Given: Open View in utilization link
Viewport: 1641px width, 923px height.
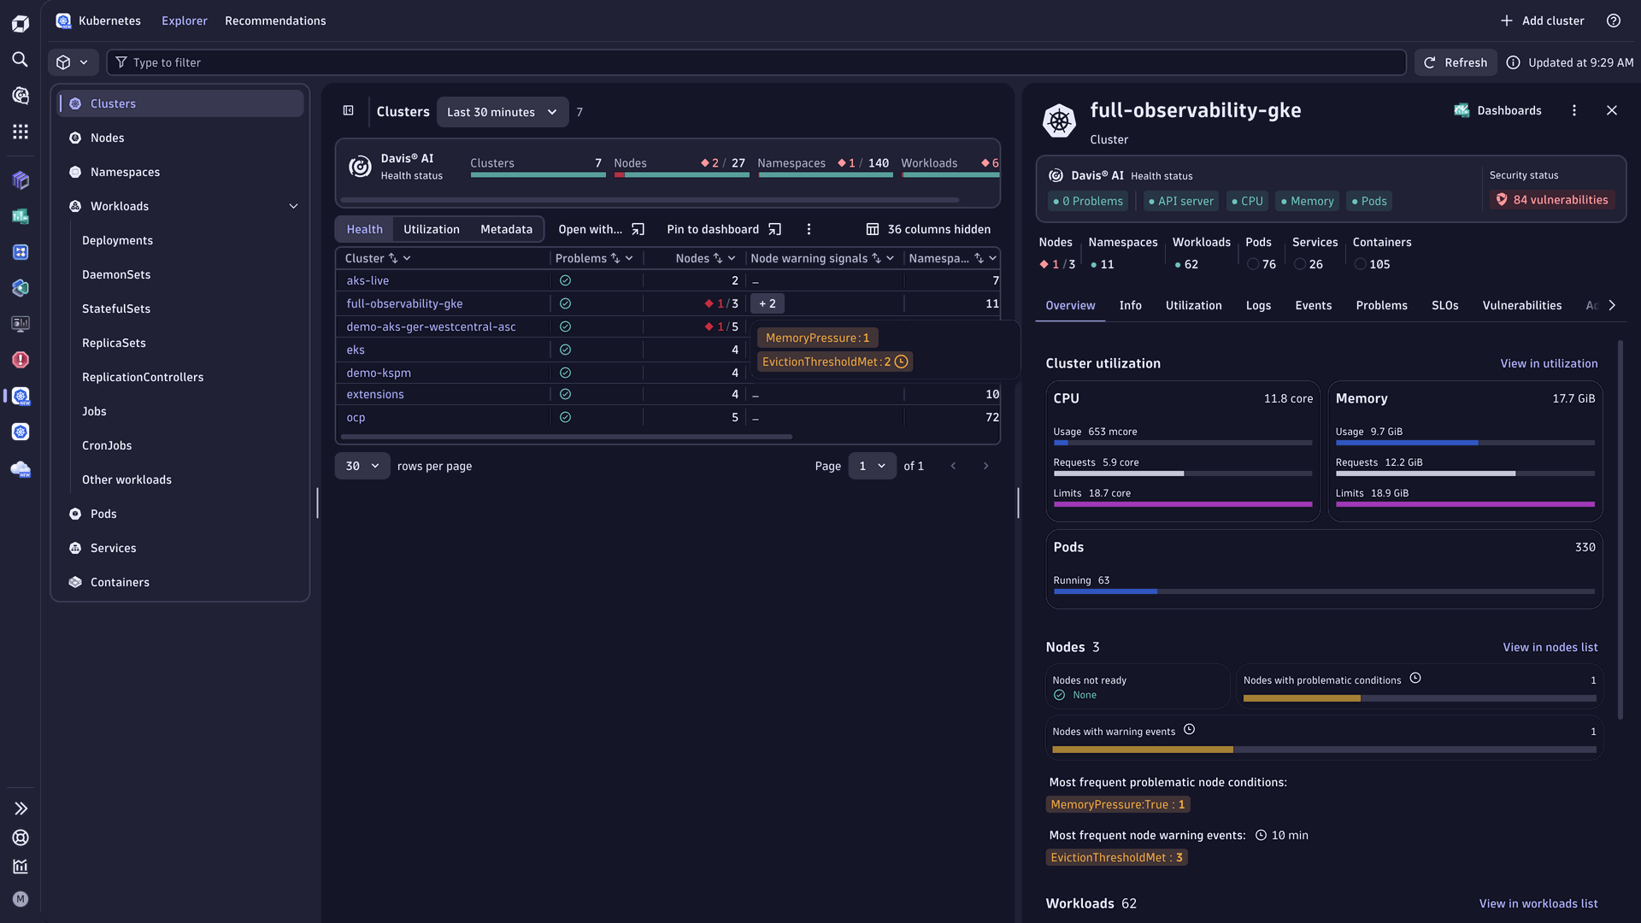Looking at the screenshot, I should click(1549, 363).
